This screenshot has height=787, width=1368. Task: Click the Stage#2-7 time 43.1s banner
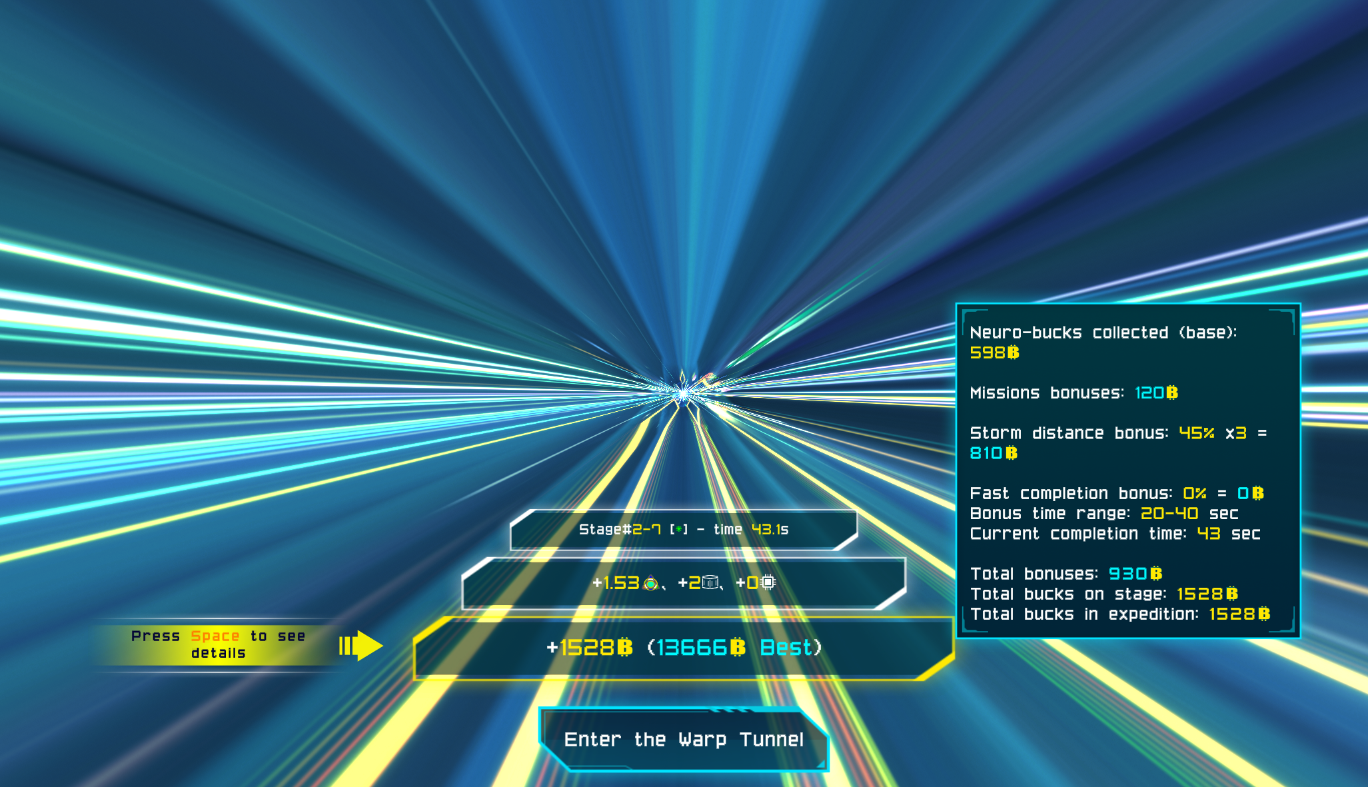coord(684,530)
